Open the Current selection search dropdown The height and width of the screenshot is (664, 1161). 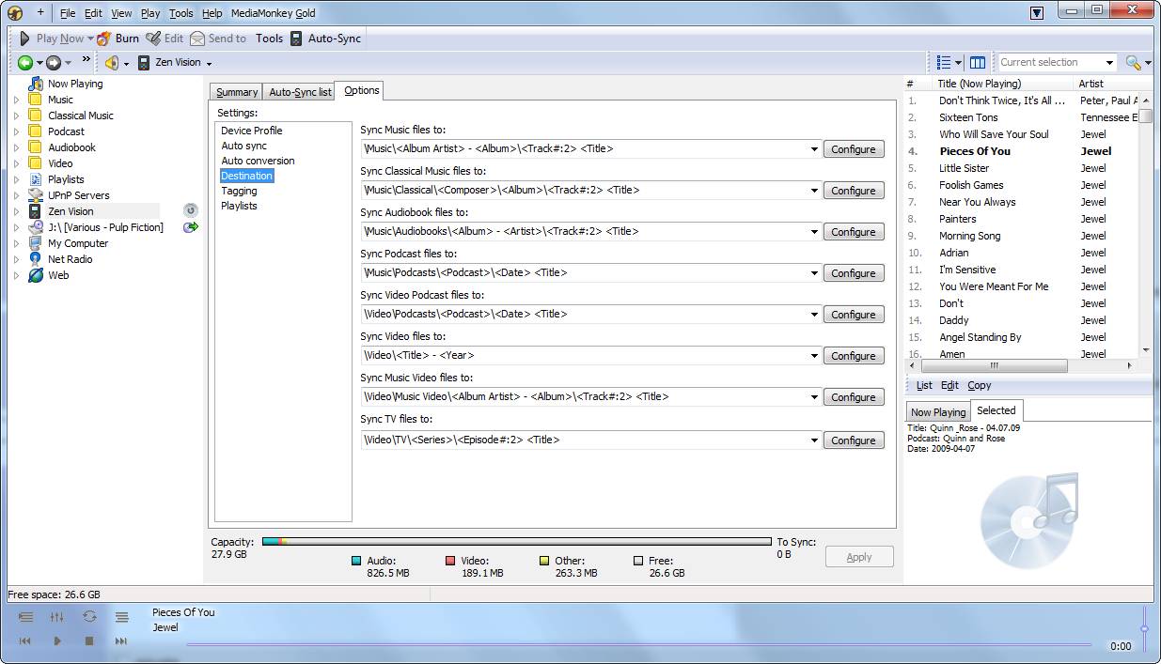click(x=1109, y=63)
